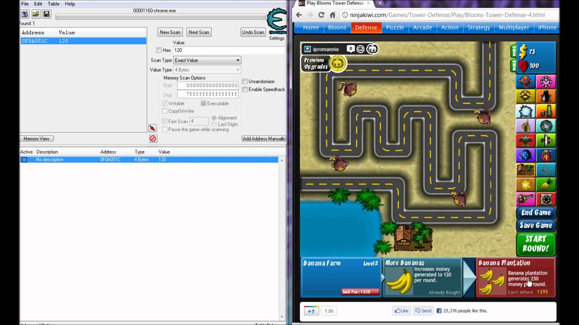The height and width of the screenshot is (325, 579).
Task: Expand the green MORE button beside lives
Action: click(513, 65)
